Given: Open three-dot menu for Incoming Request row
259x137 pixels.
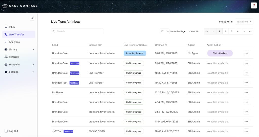Looking at the screenshot, I should [x=246, y=53].
